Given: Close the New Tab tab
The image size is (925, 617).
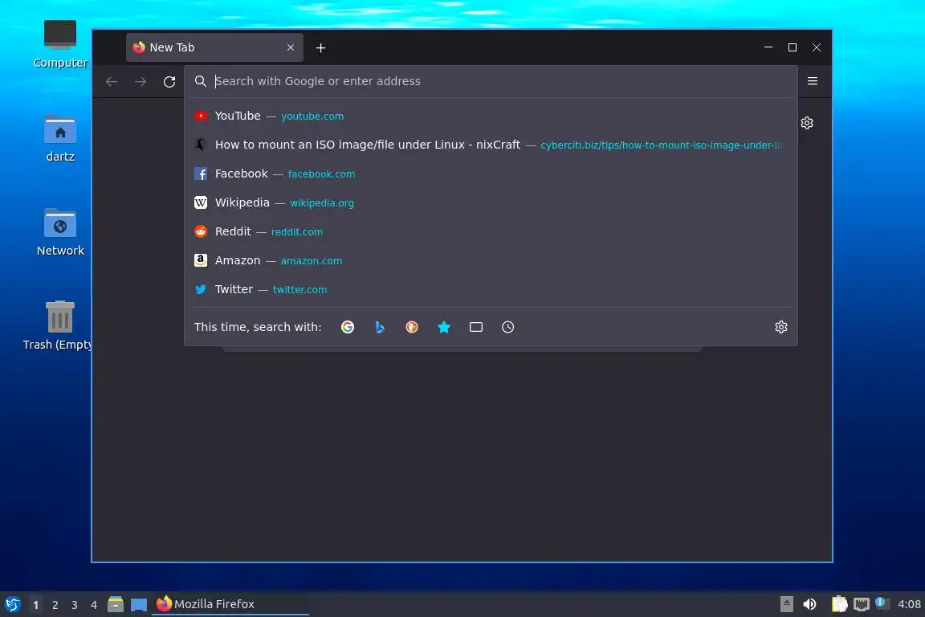Looking at the screenshot, I should pos(291,47).
